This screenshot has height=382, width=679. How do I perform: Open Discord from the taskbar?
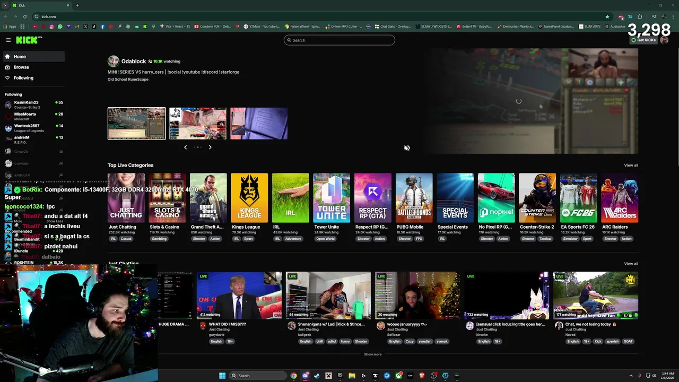pos(305,376)
